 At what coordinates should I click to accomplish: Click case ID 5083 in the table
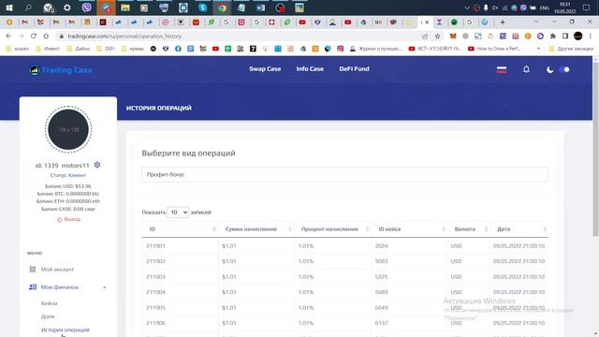tap(381, 261)
